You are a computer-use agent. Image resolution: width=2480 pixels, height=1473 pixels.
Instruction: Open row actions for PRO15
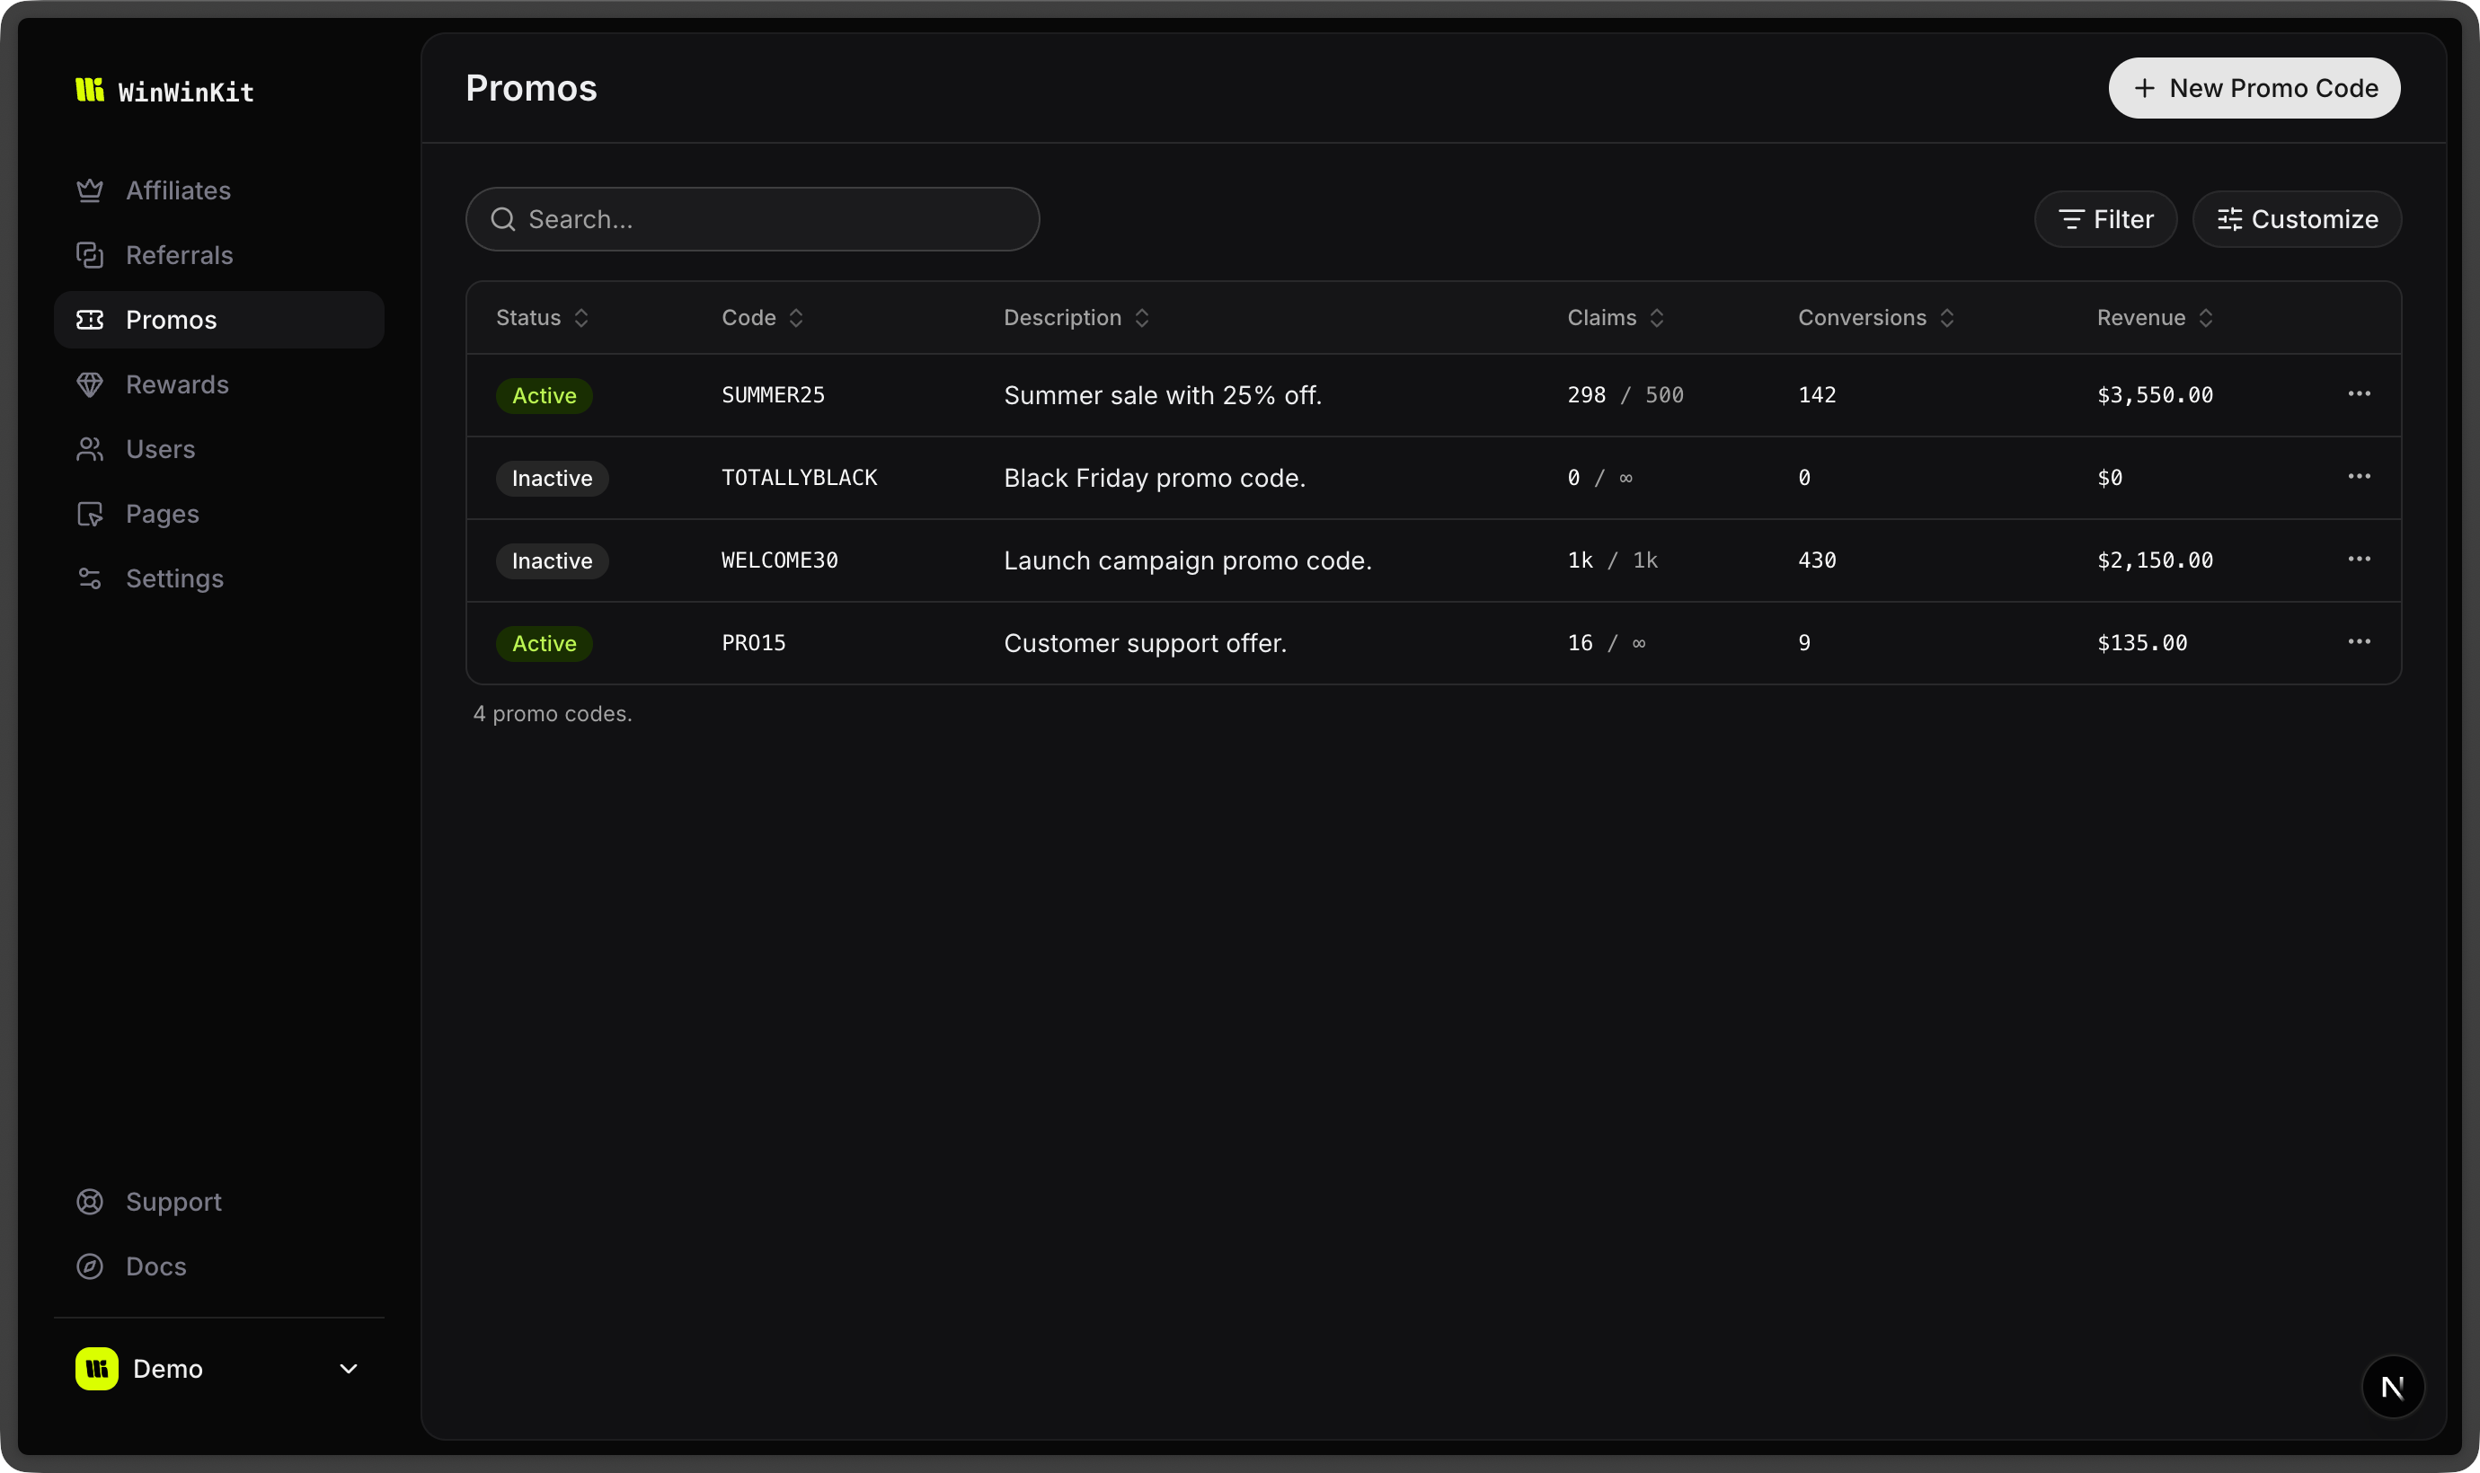2359,641
